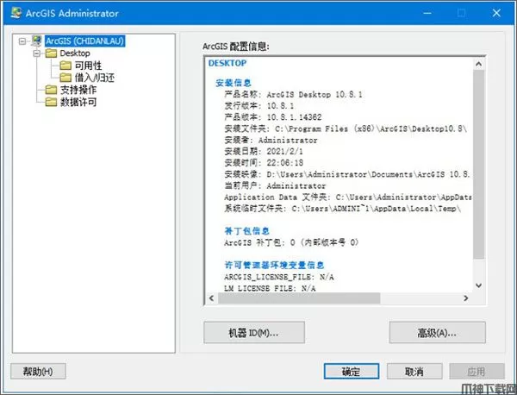The height and width of the screenshot is (395, 517).
Task: Click the ArcGIS computer icon in tree
Action: (36, 41)
